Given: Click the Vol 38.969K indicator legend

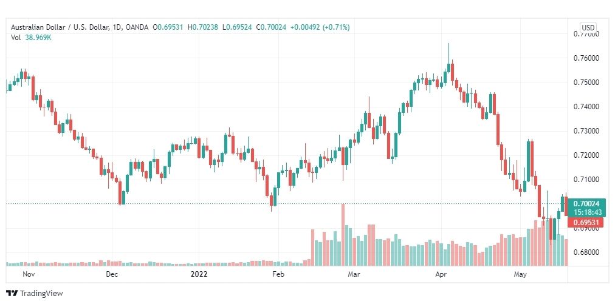Looking at the screenshot, I should click(31, 38).
